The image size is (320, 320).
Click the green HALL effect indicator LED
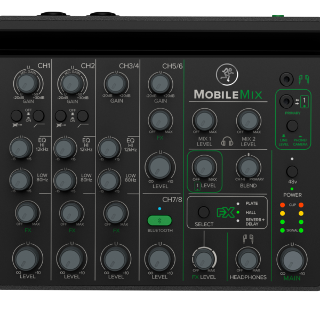[238, 212]
